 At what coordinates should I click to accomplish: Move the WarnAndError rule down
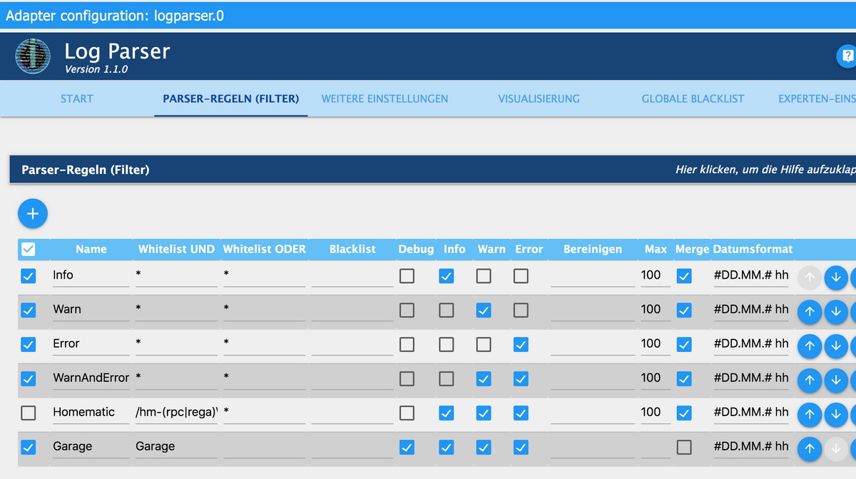tap(836, 380)
